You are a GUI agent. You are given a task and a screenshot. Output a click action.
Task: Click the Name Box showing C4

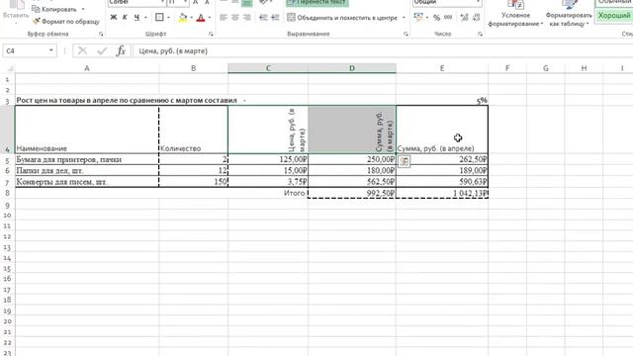[x=26, y=50]
